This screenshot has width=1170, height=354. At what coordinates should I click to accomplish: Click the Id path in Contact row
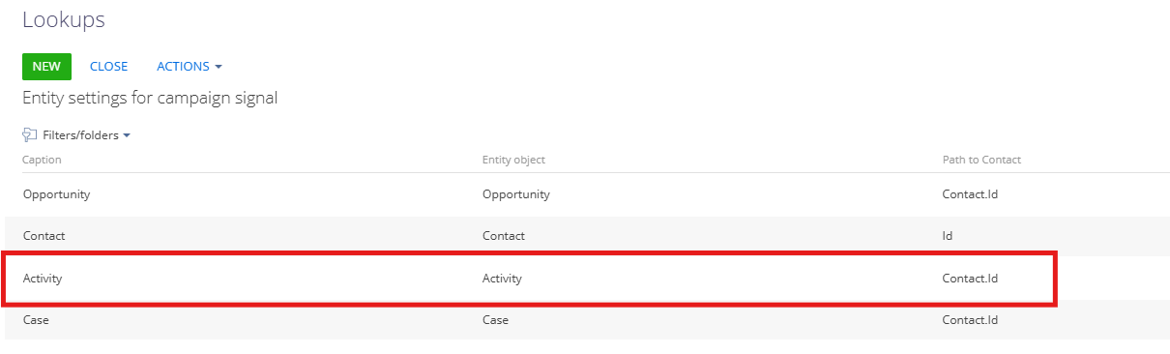[x=949, y=236]
